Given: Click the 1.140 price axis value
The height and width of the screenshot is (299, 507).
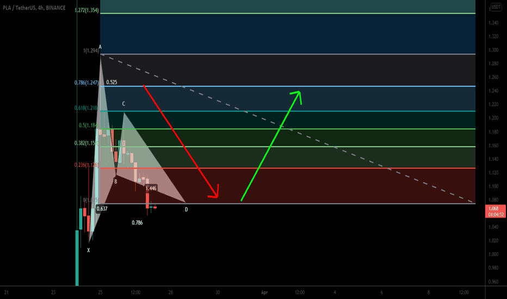Looking at the screenshot, I should click(493, 159).
